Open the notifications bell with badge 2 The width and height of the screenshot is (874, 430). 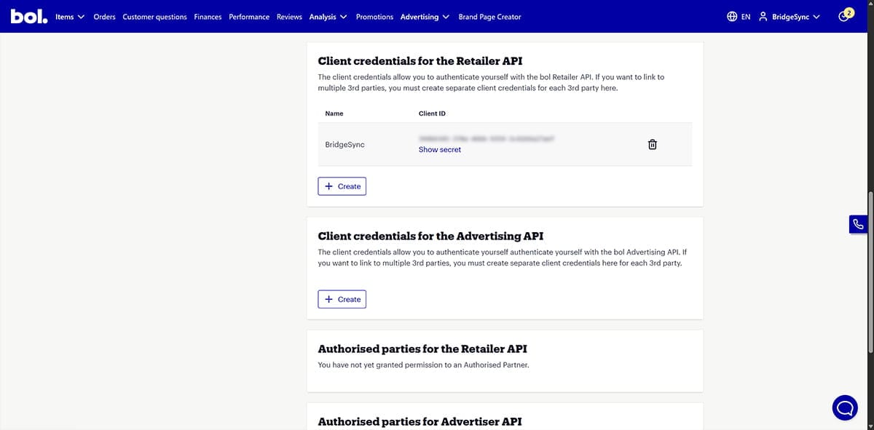tap(844, 15)
